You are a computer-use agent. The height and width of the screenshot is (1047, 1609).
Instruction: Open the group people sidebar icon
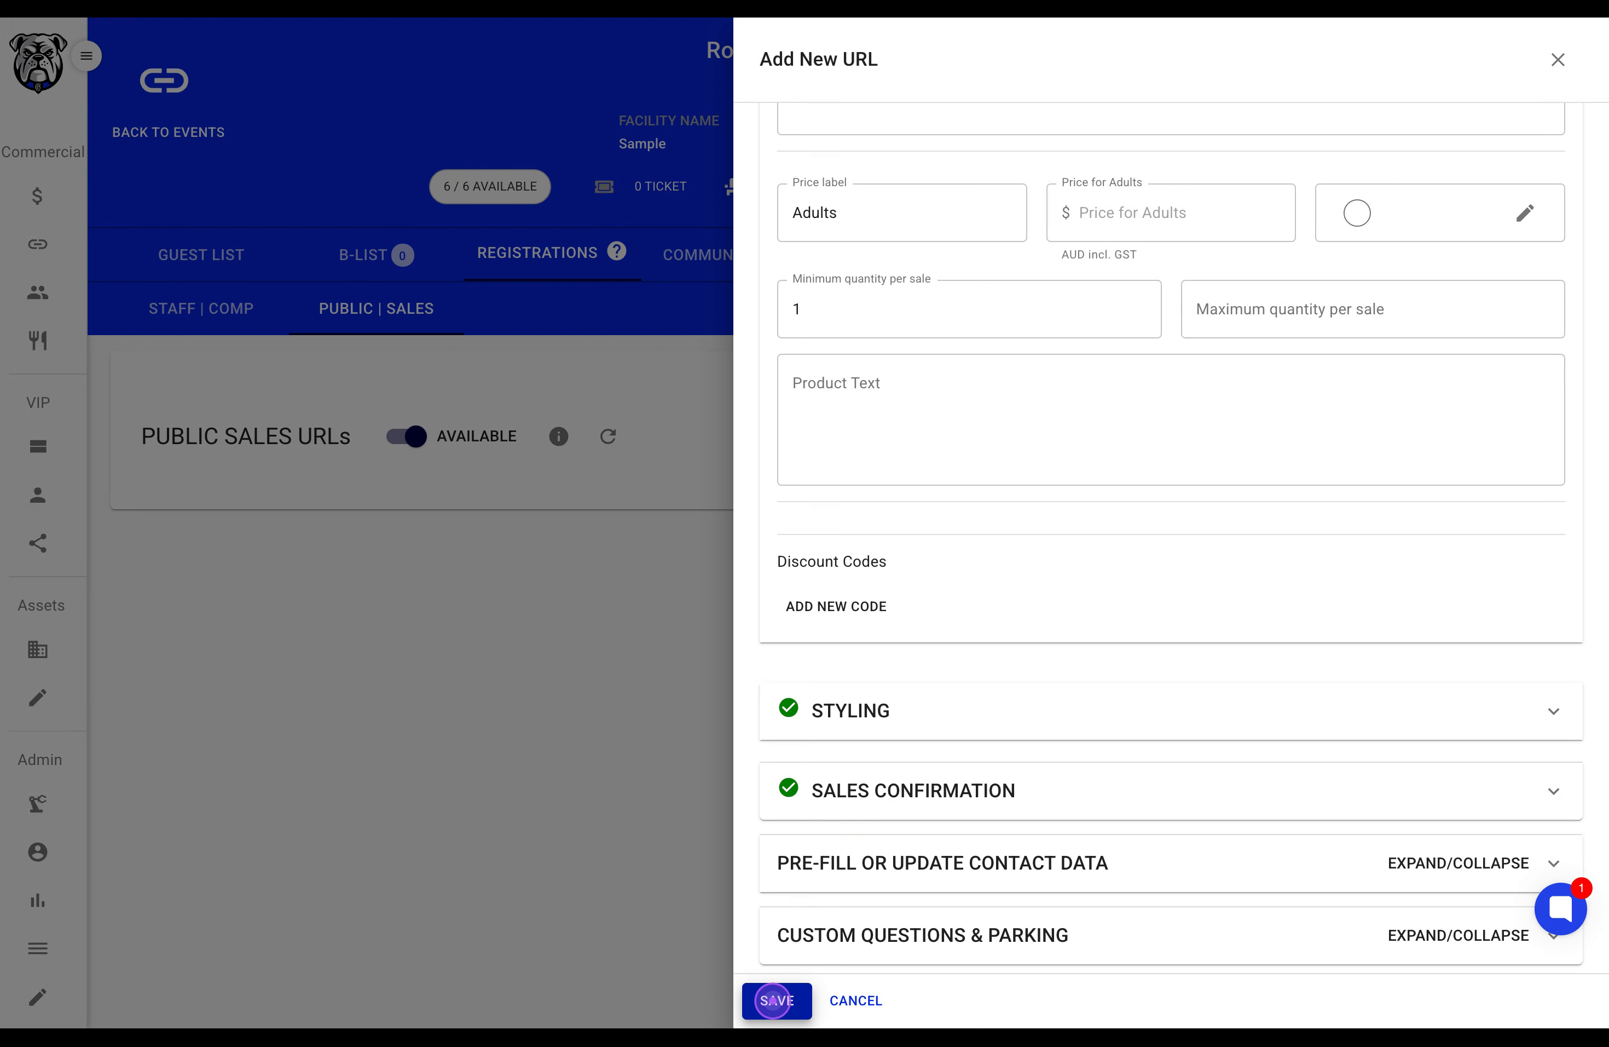37,292
